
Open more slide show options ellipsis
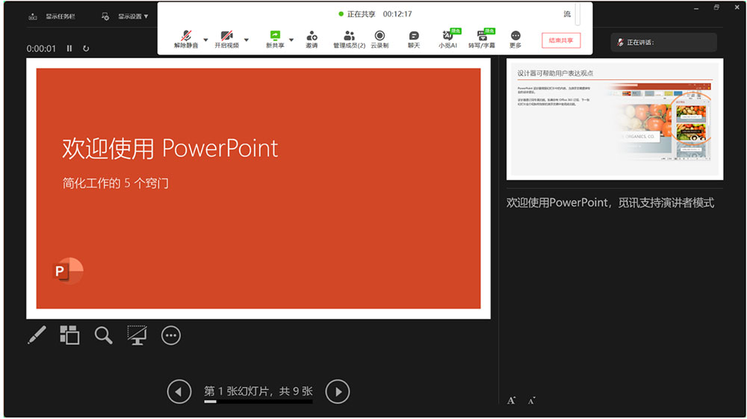tap(171, 335)
